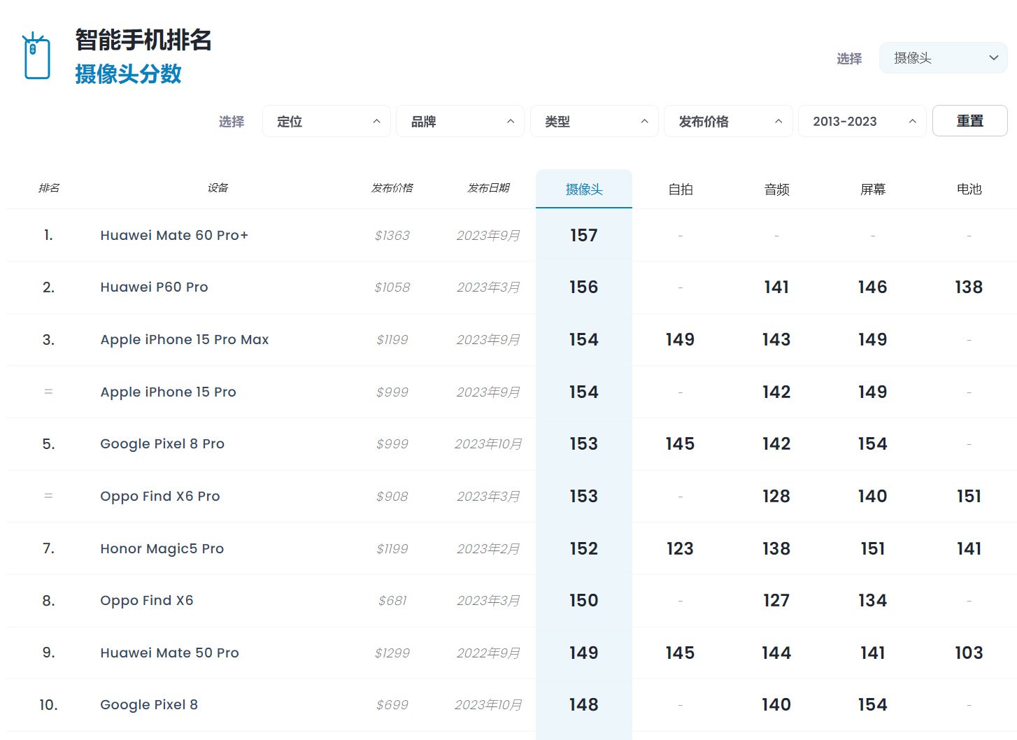The image size is (1017, 740).
Task: Click selfie score 123 for Honor Magic5 Pro
Action: tap(681, 548)
